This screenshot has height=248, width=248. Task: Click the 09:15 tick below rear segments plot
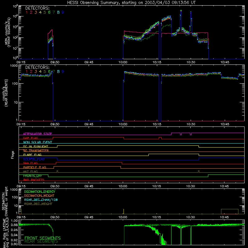tap(21, 124)
